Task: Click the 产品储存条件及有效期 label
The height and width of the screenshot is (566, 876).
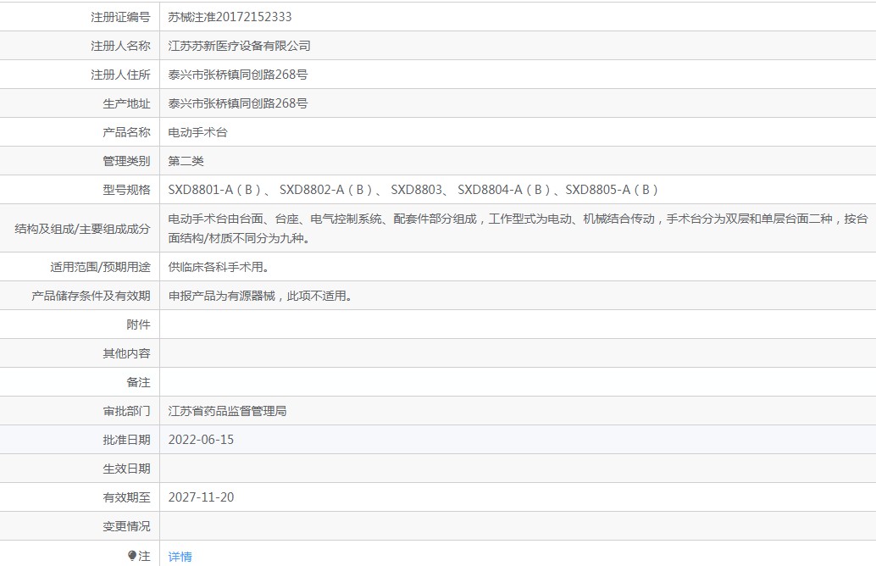Action: click(x=91, y=296)
